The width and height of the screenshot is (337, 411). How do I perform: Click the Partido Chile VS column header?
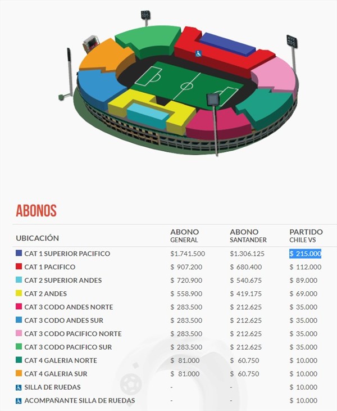(x=306, y=236)
